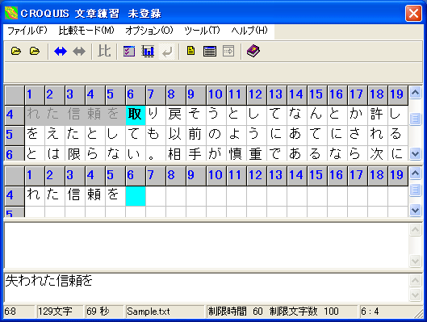Open the 比較モード(M) menu
Image resolution: width=427 pixels, height=322 pixels.
click(86, 31)
